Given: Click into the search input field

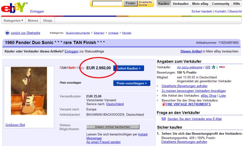Looking at the screenshot, I should tap(107, 4).
